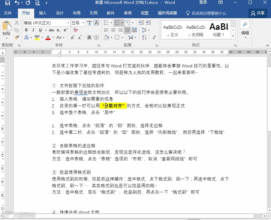Click the Redo/Repeat icon
Screen dimensions: 271x220
28,3
